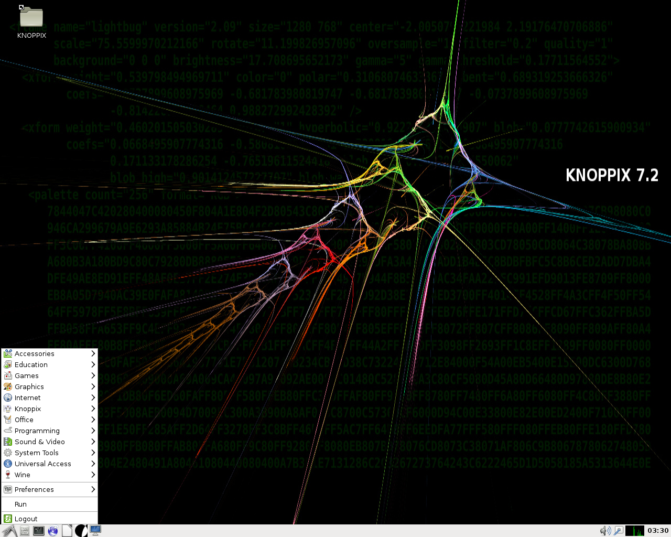Click the Programming category icon
This screenshot has width=671, height=537.
coord(8,431)
